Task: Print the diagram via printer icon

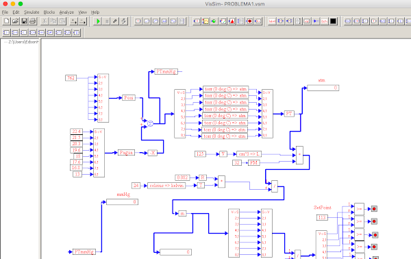Action: [33, 21]
